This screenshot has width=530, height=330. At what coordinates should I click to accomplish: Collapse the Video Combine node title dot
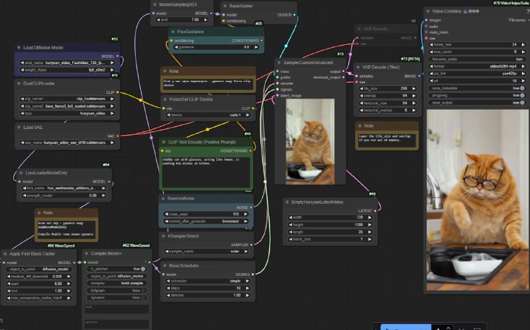(427, 11)
